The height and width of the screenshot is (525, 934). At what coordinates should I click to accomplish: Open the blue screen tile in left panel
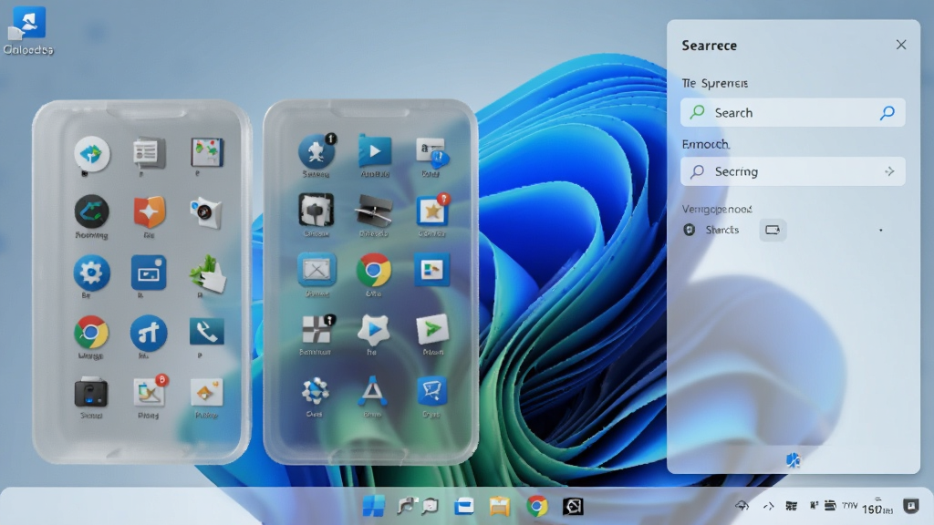point(149,273)
